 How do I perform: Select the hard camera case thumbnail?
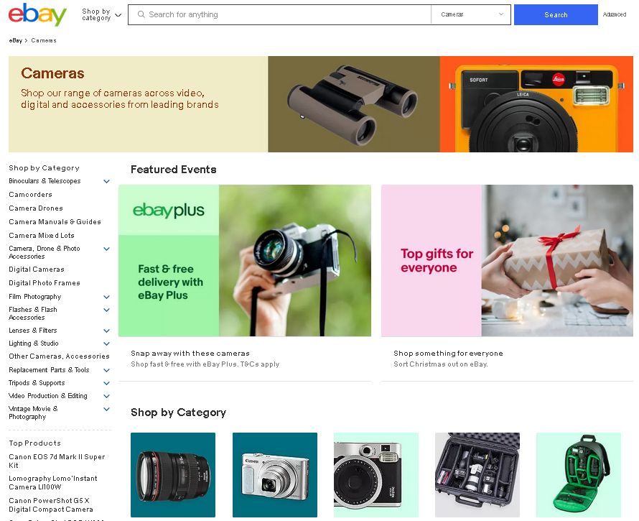click(x=477, y=475)
